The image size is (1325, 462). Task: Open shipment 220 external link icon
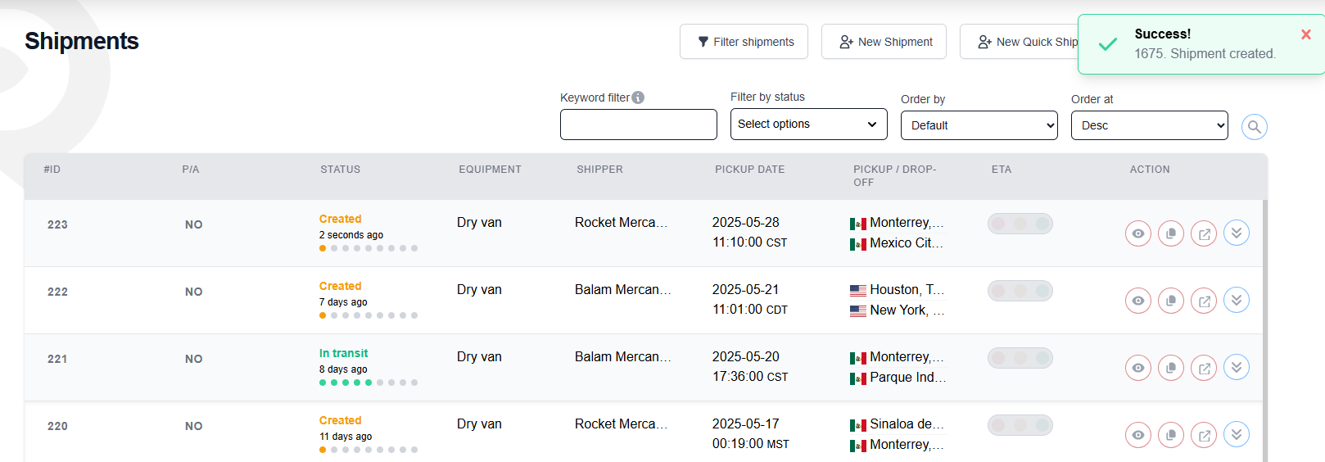[x=1204, y=435]
